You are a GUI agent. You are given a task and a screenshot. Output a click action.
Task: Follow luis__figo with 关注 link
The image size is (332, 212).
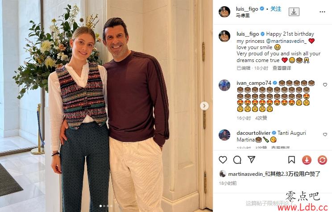pos(276,9)
